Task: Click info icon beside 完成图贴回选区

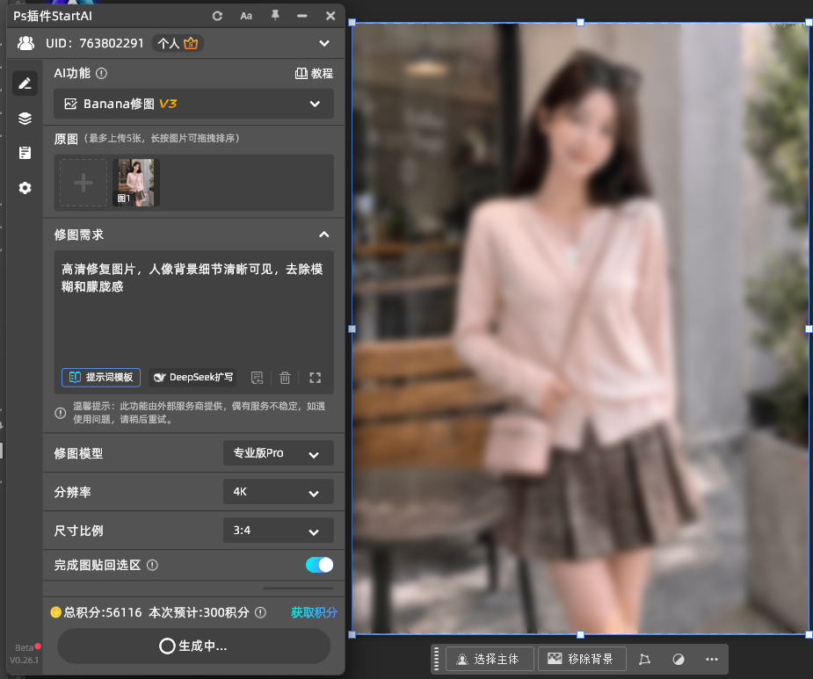Action: click(x=152, y=566)
